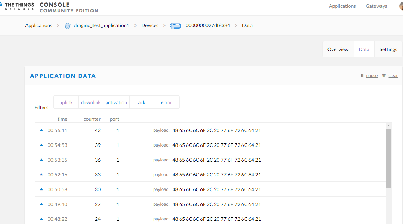The image size is (403, 224).
Task: Click uplink arrow icon for 00:54:53 row
Action: click(41, 145)
